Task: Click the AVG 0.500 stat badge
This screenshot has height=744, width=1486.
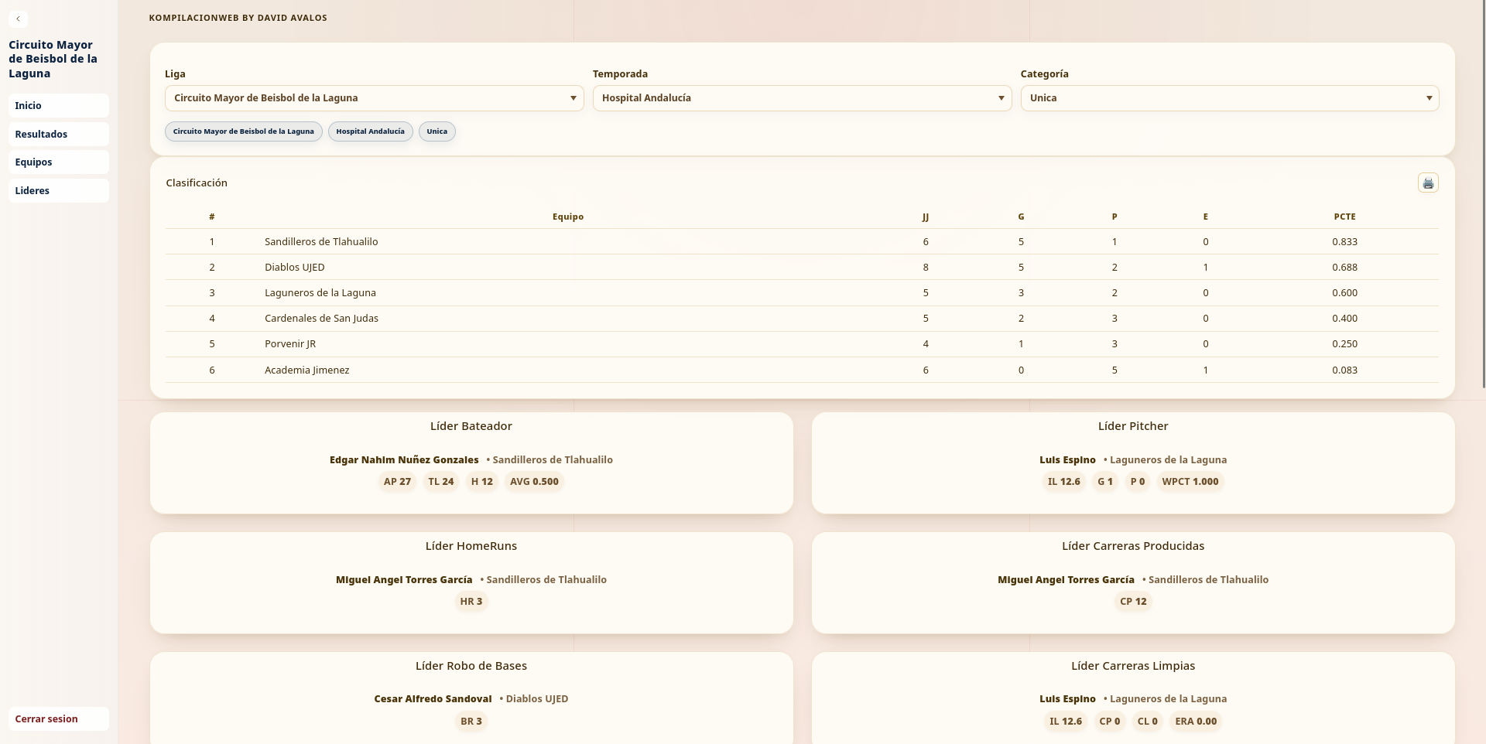Action: click(534, 481)
